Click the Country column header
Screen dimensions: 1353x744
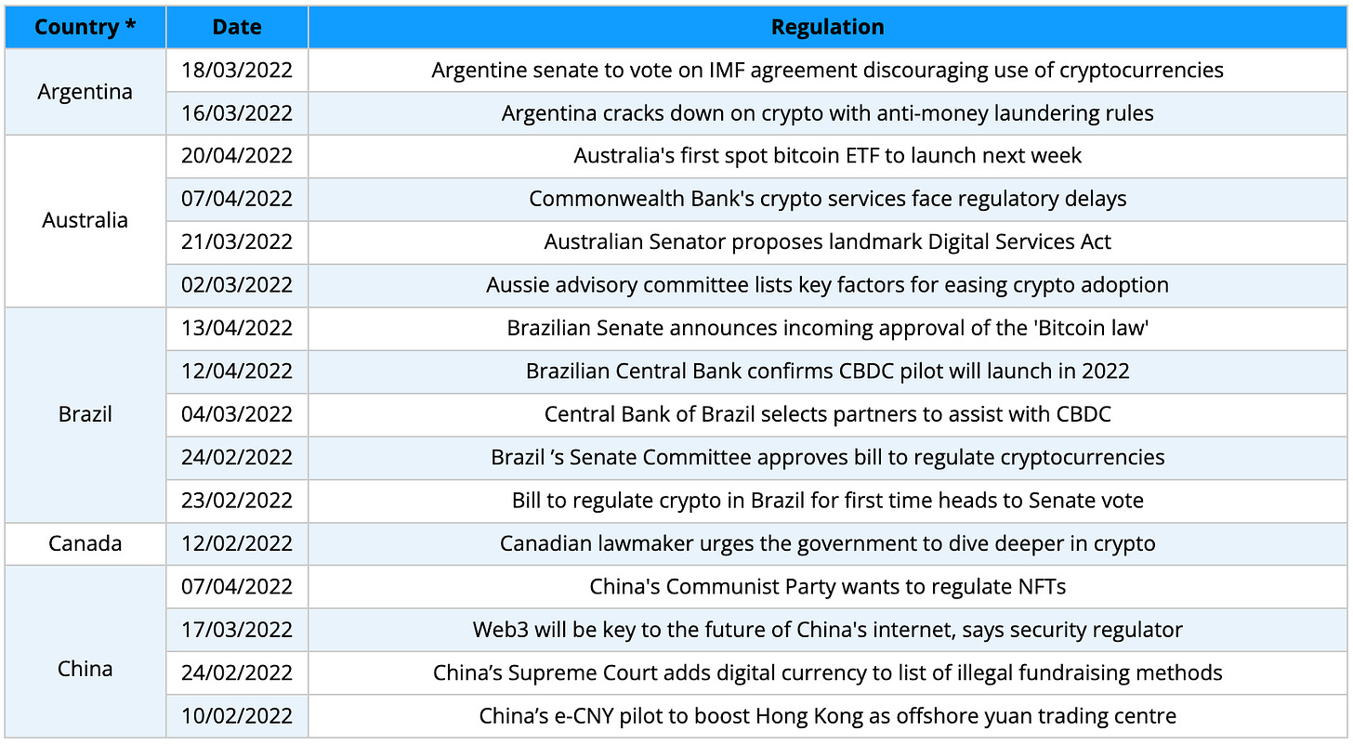pos(85,27)
